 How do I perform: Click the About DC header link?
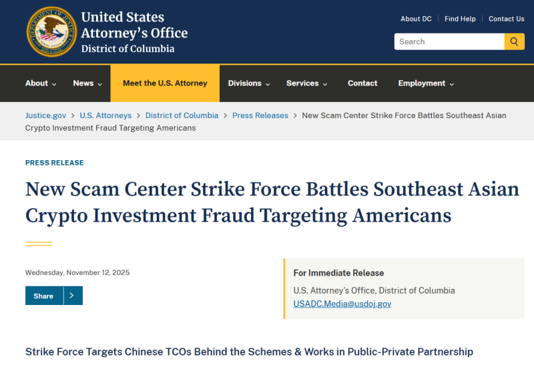pyautogui.click(x=416, y=19)
